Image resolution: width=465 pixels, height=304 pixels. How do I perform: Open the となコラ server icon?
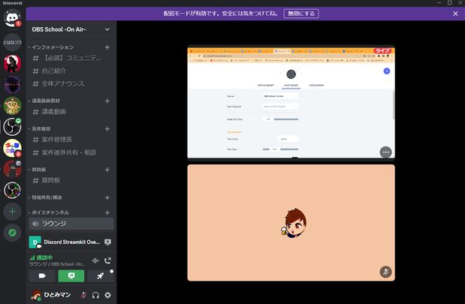coord(12,42)
